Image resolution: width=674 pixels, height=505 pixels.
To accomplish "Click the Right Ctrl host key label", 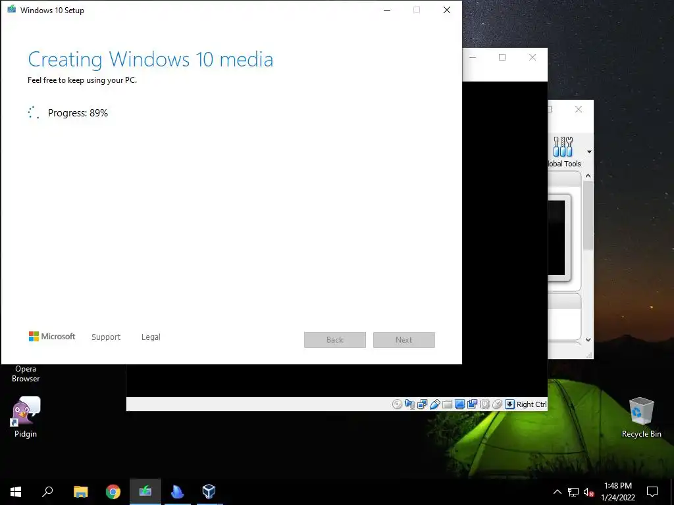I will pos(531,404).
